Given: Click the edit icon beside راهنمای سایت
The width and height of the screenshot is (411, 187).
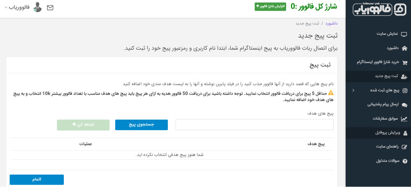Looking at the screenshot, I should click(x=405, y=147).
